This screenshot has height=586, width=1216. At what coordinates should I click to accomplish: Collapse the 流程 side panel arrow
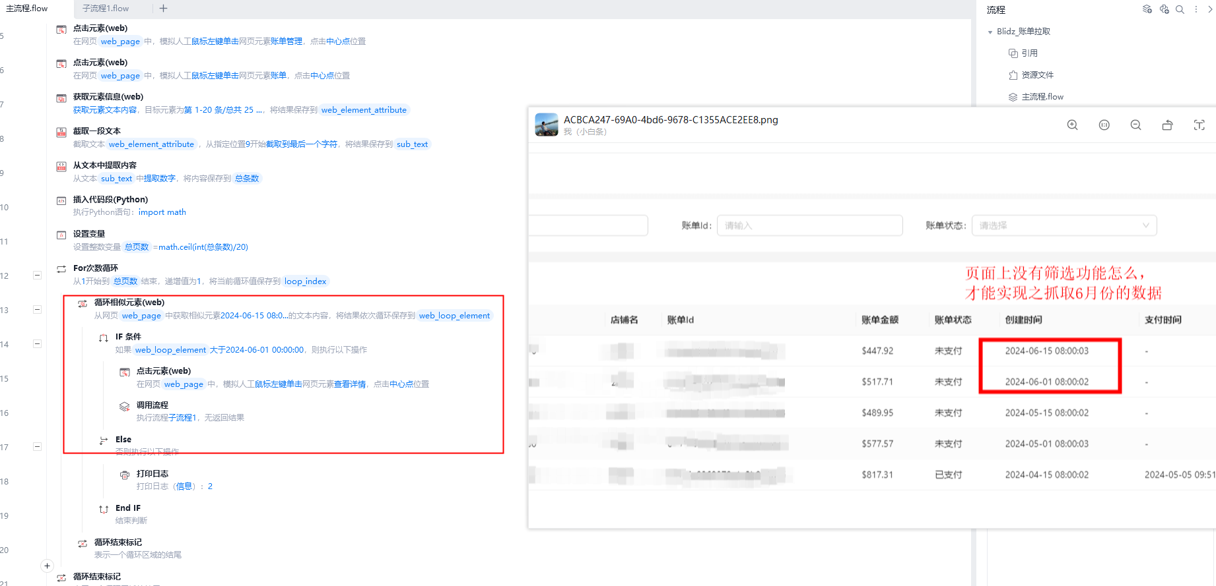(1210, 9)
